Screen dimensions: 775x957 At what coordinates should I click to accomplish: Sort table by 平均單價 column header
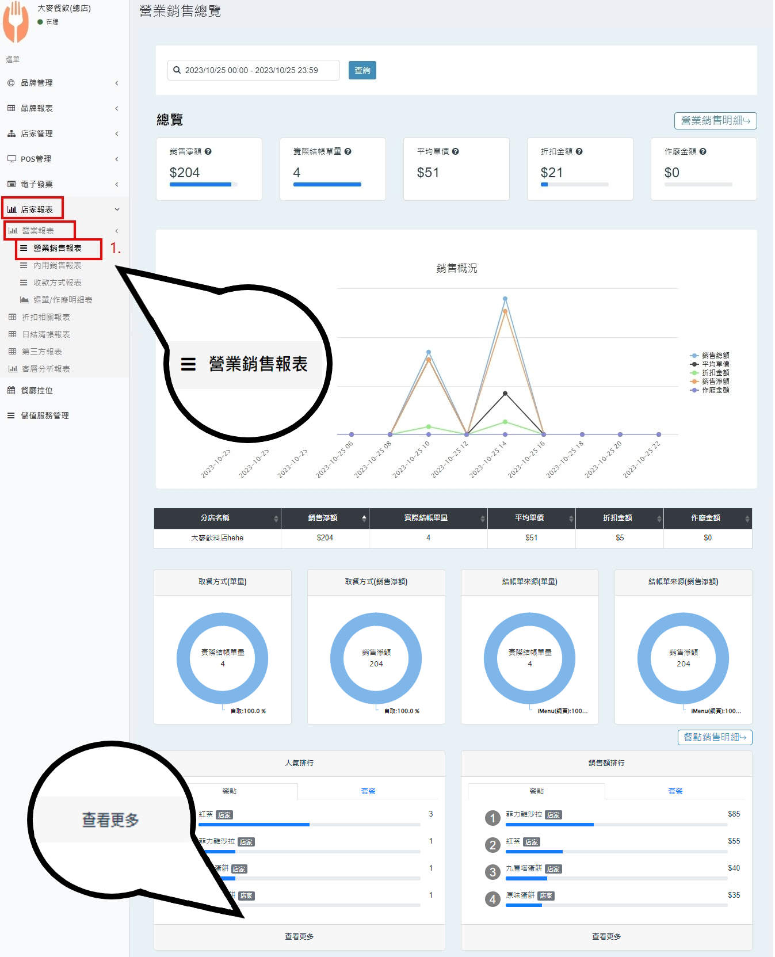[x=531, y=518]
